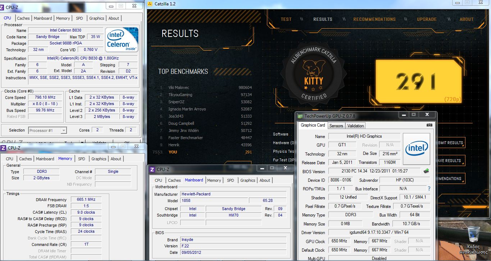Click the DRAM Frequency 665.1 MHz value

coord(86,200)
